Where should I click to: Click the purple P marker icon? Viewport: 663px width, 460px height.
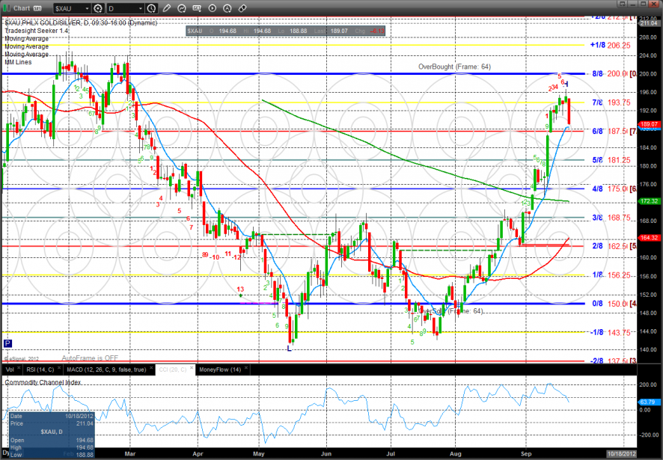point(7,343)
